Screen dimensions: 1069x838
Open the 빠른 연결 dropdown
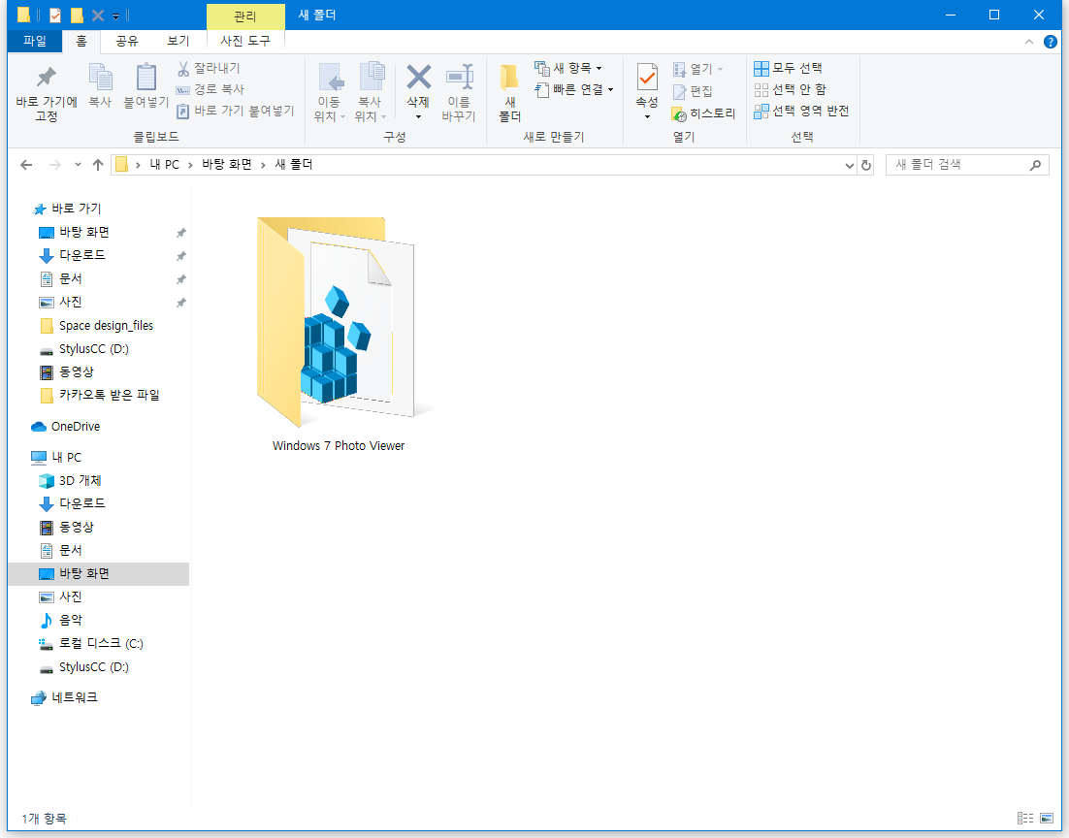tap(574, 89)
